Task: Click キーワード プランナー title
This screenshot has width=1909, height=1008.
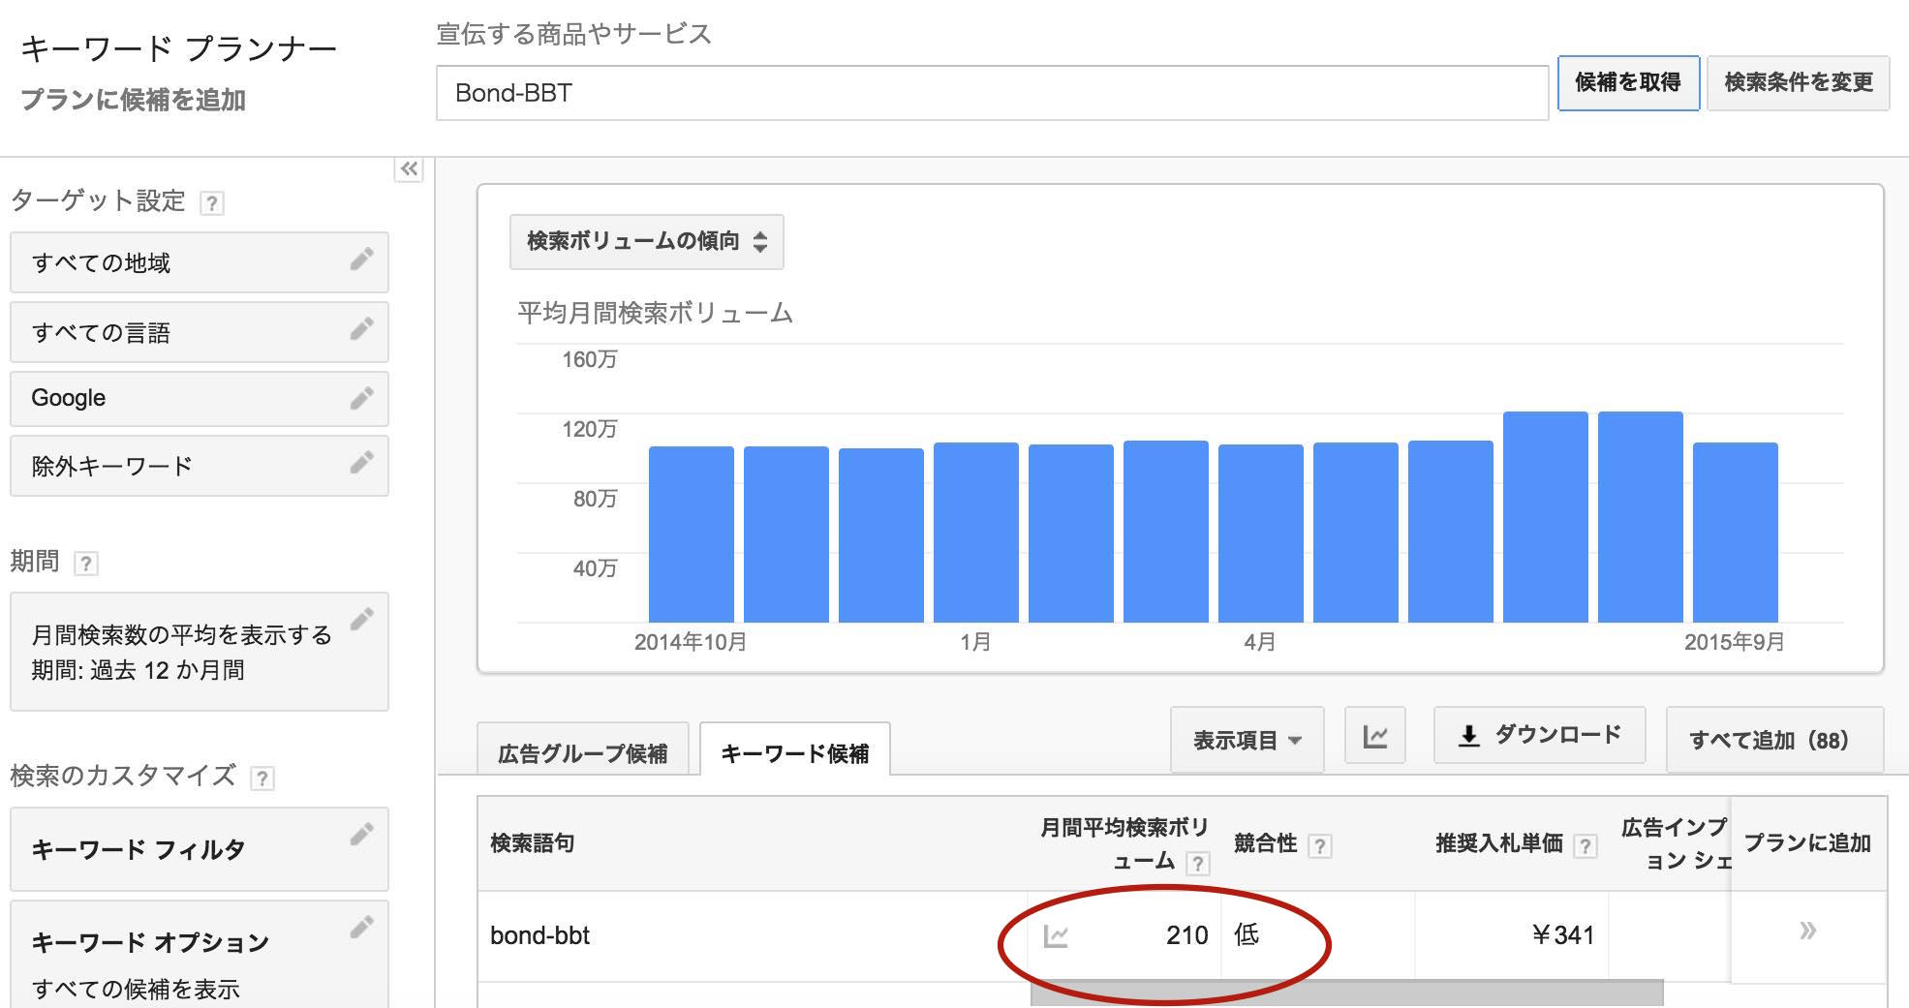Action: [x=178, y=48]
